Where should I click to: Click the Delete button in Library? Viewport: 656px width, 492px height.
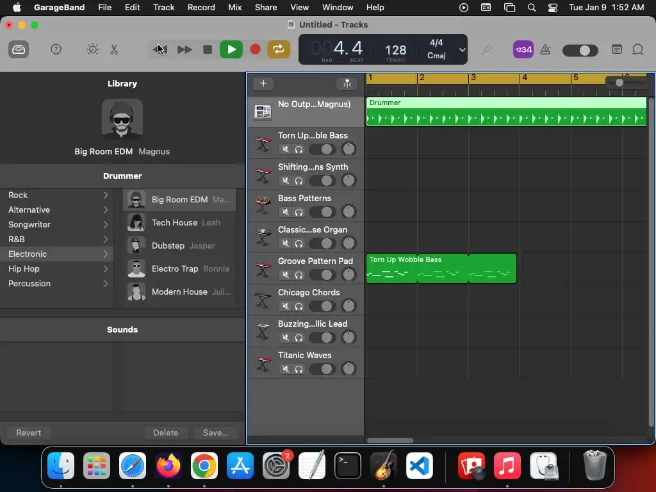coord(166,432)
